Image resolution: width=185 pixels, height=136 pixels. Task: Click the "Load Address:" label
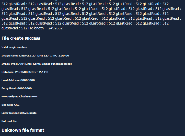[x=10, y=80]
